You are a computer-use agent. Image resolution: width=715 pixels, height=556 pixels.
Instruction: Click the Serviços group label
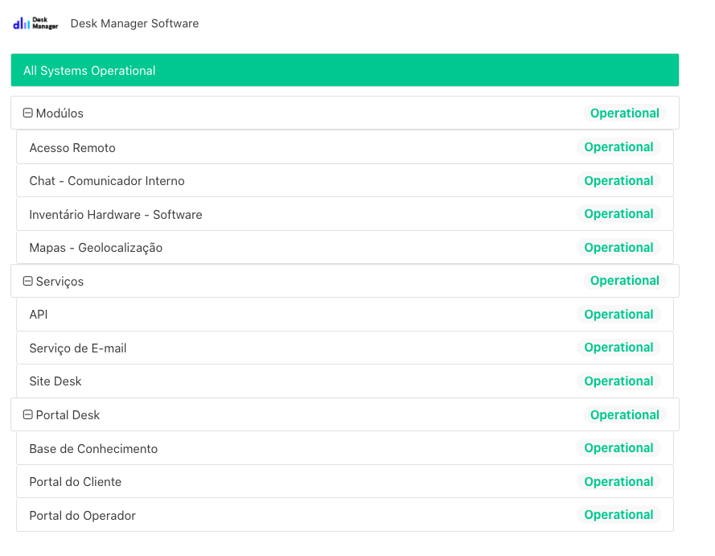[x=60, y=282]
